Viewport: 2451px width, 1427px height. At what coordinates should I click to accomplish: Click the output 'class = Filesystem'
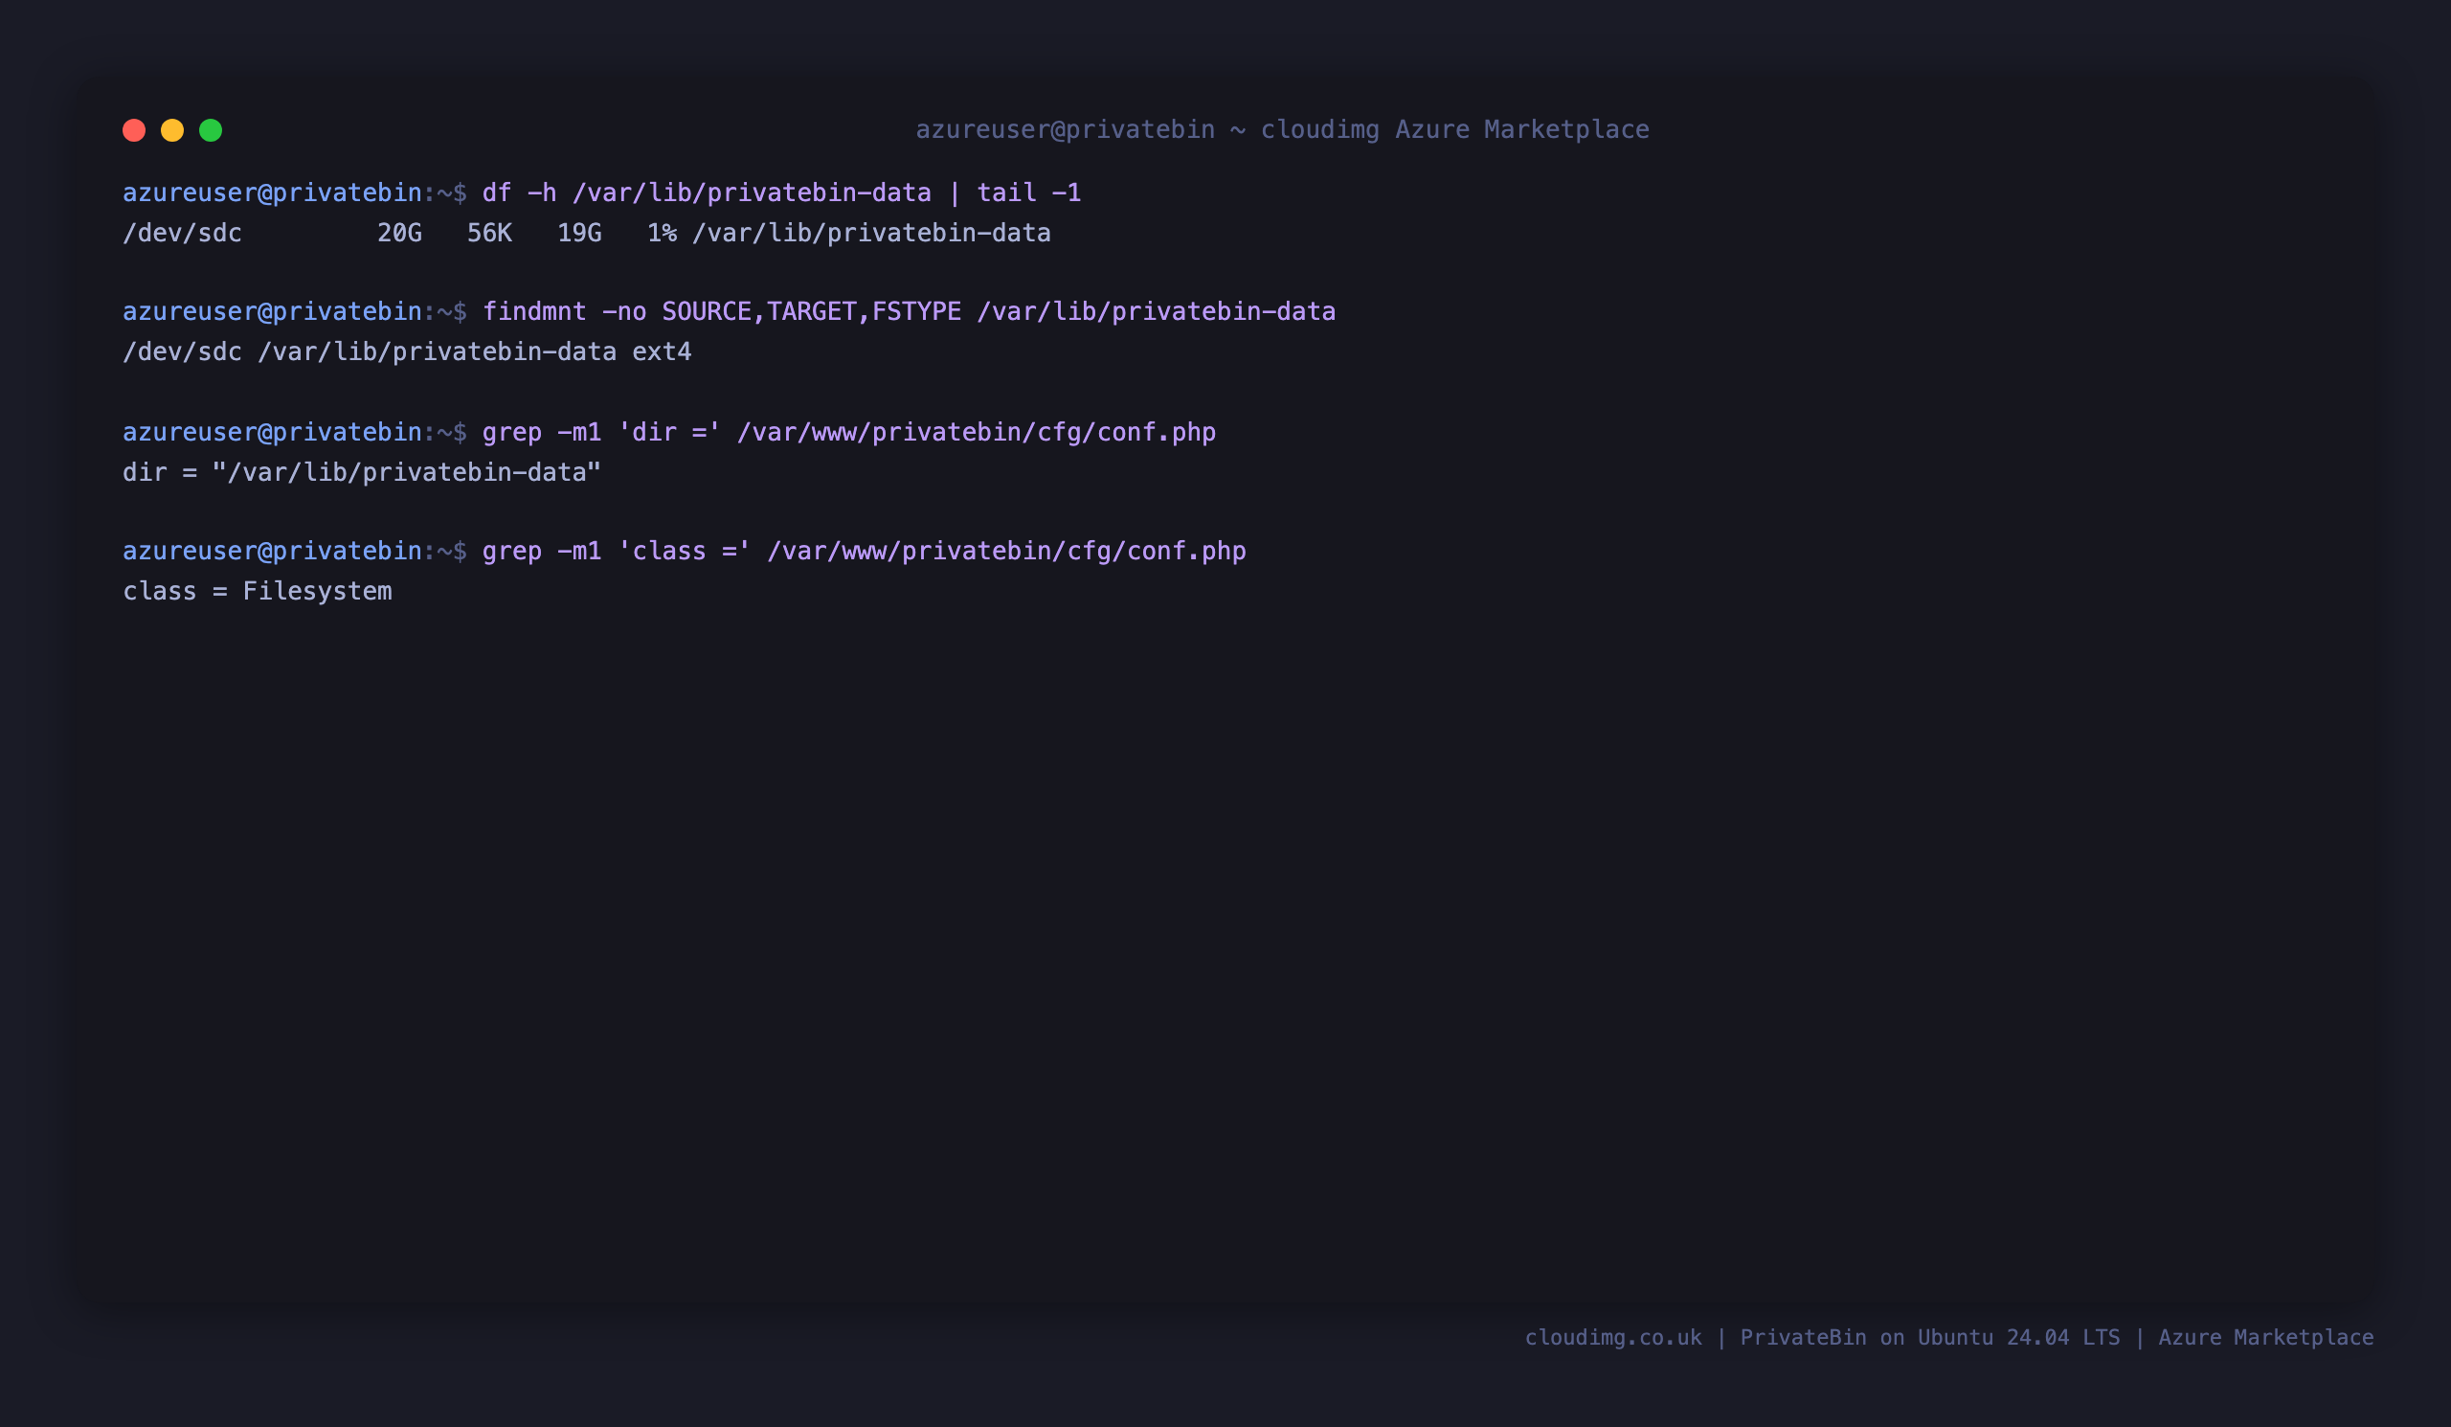pos(258,592)
